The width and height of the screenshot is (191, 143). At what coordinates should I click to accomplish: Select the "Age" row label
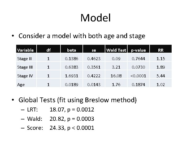(x=21, y=85)
